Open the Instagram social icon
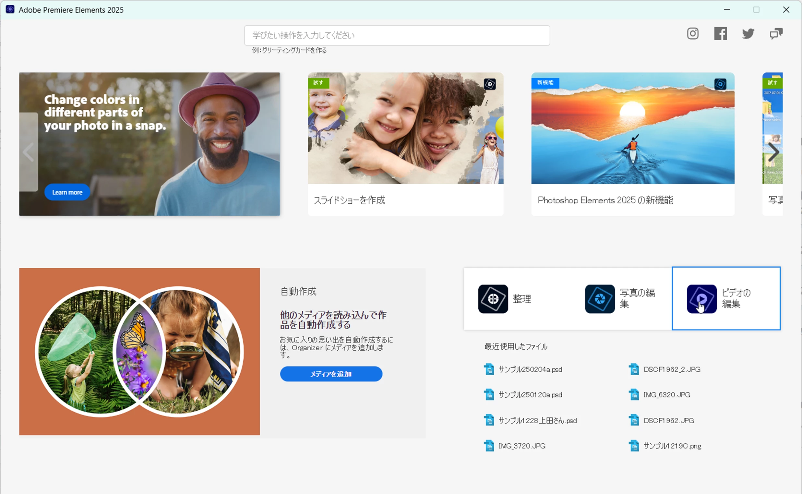Image resolution: width=802 pixels, height=494 pixels. (693, 34)
